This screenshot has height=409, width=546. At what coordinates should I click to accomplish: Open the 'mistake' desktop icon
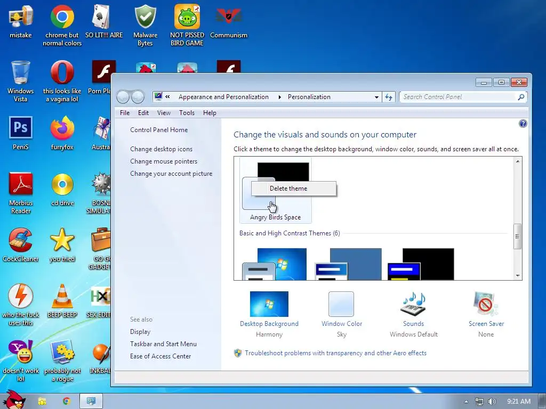[x=21, y=21]
